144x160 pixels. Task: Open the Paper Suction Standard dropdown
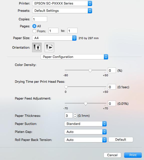click(x=85, y=124)
